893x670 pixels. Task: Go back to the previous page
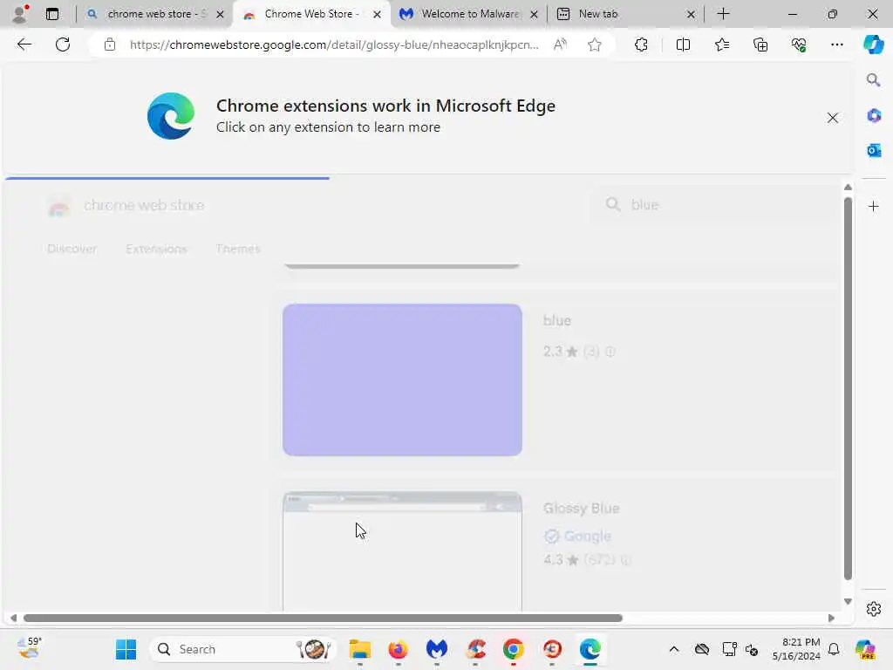(24, 44)
